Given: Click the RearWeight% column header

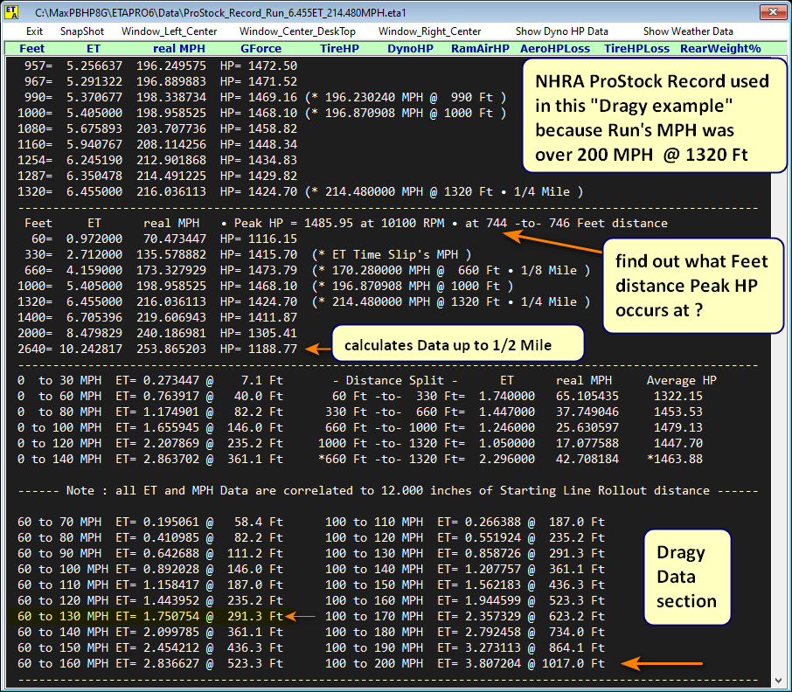Looking at the screenshot, I should (721, 48).
